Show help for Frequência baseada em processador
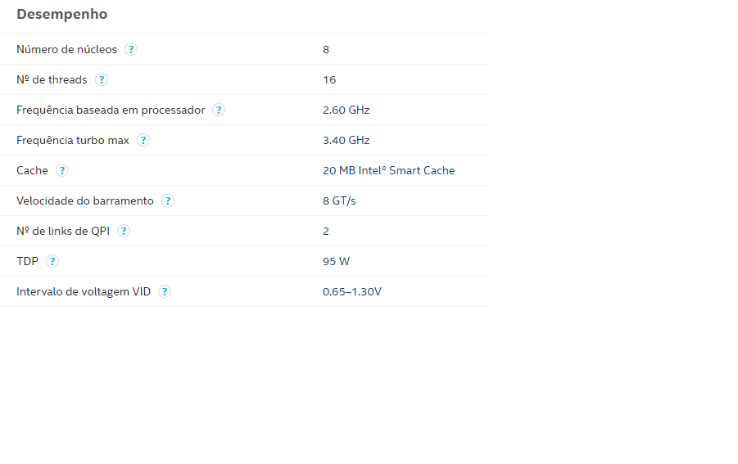The image size is (738, 464). point(219,110)
